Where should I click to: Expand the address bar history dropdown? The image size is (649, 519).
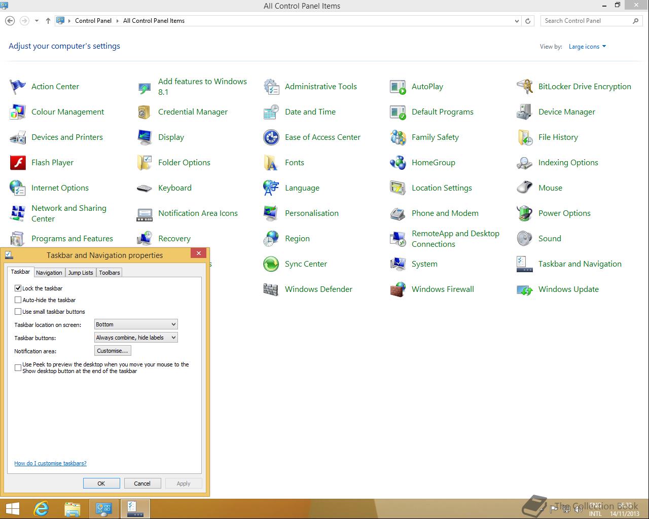(x=517, y=21)
